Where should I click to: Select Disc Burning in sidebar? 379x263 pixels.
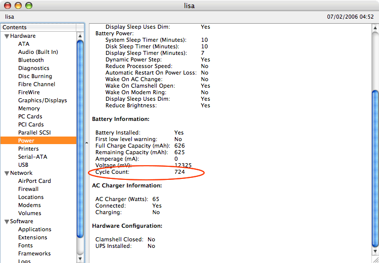pos(35,76)
